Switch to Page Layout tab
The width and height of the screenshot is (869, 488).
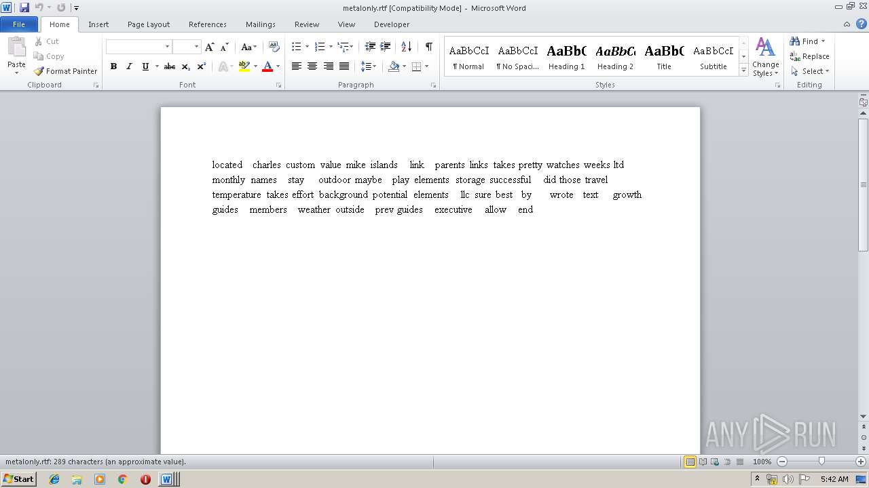(x=149, y=24)
